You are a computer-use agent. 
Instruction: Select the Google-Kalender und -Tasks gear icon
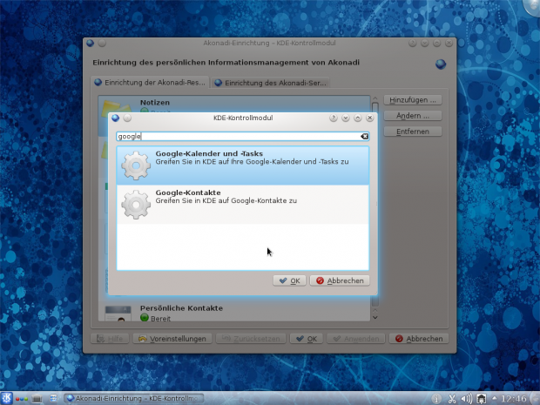136,165
